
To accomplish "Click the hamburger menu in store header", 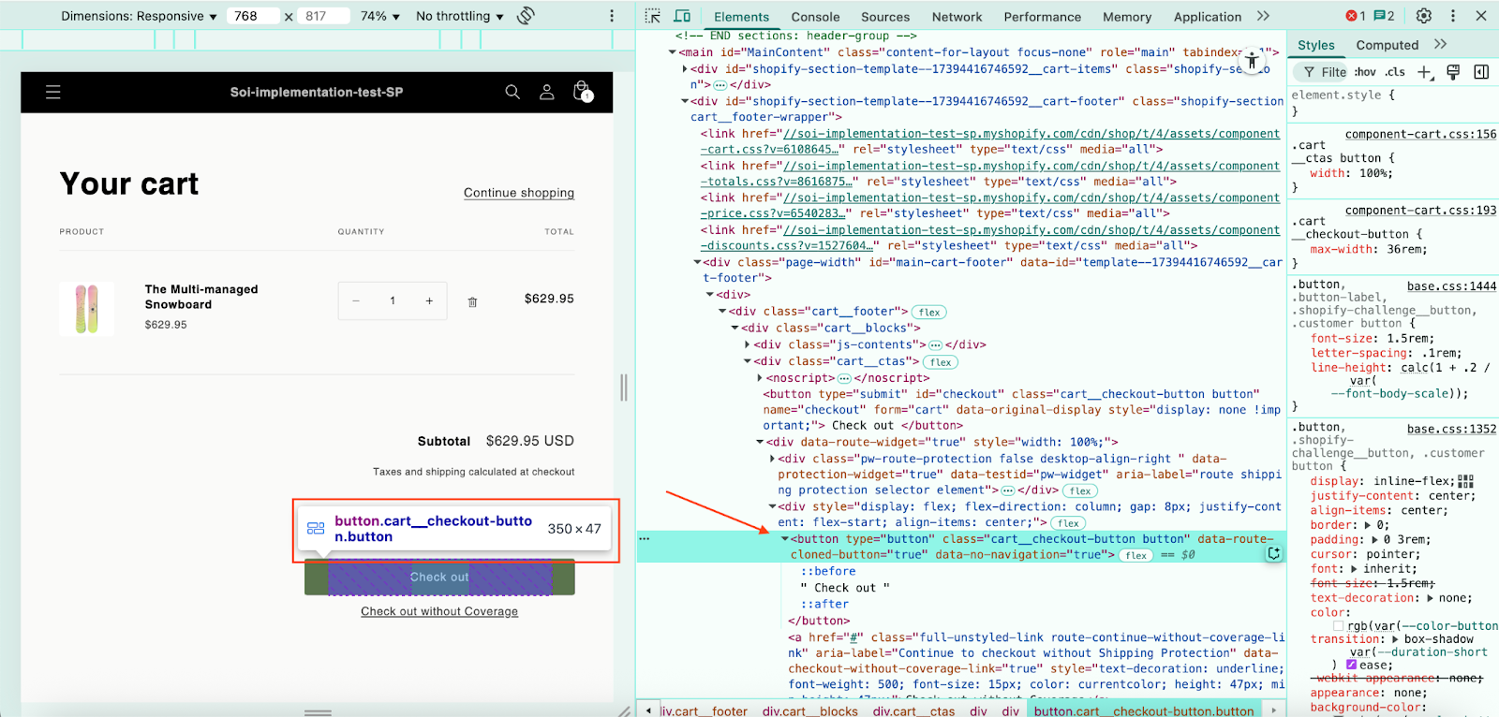I will 53,92.
